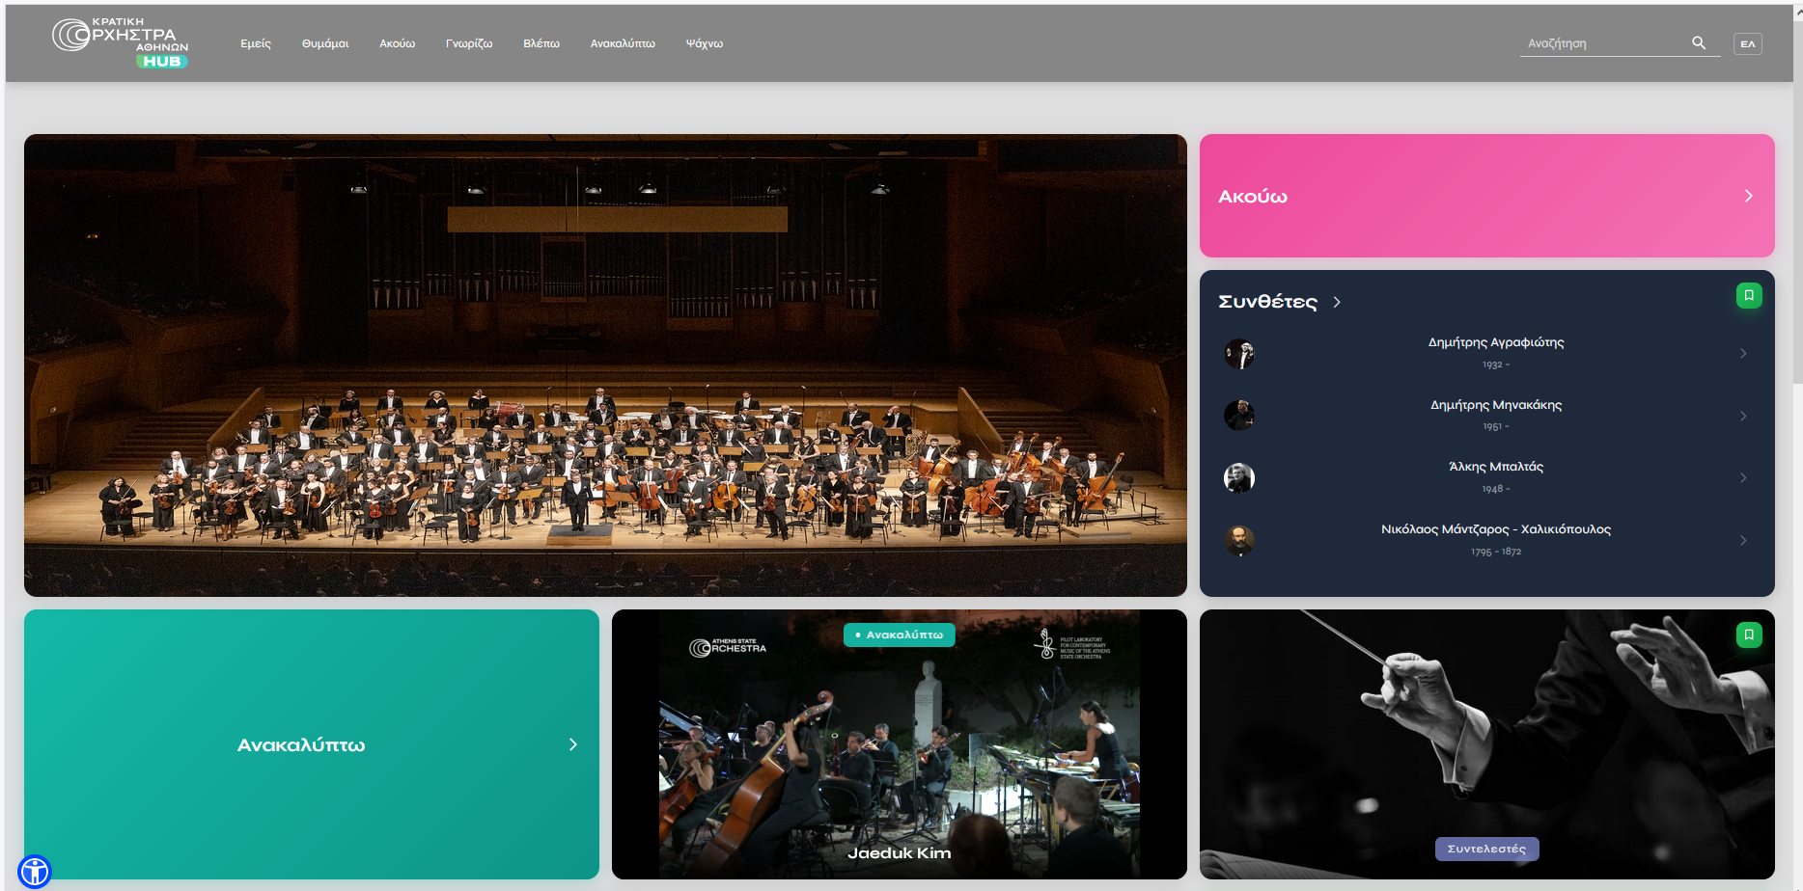Click the bookmark icon on conductor image
This screenshot has height=891, width=1803.
[x=1749, y=635]
